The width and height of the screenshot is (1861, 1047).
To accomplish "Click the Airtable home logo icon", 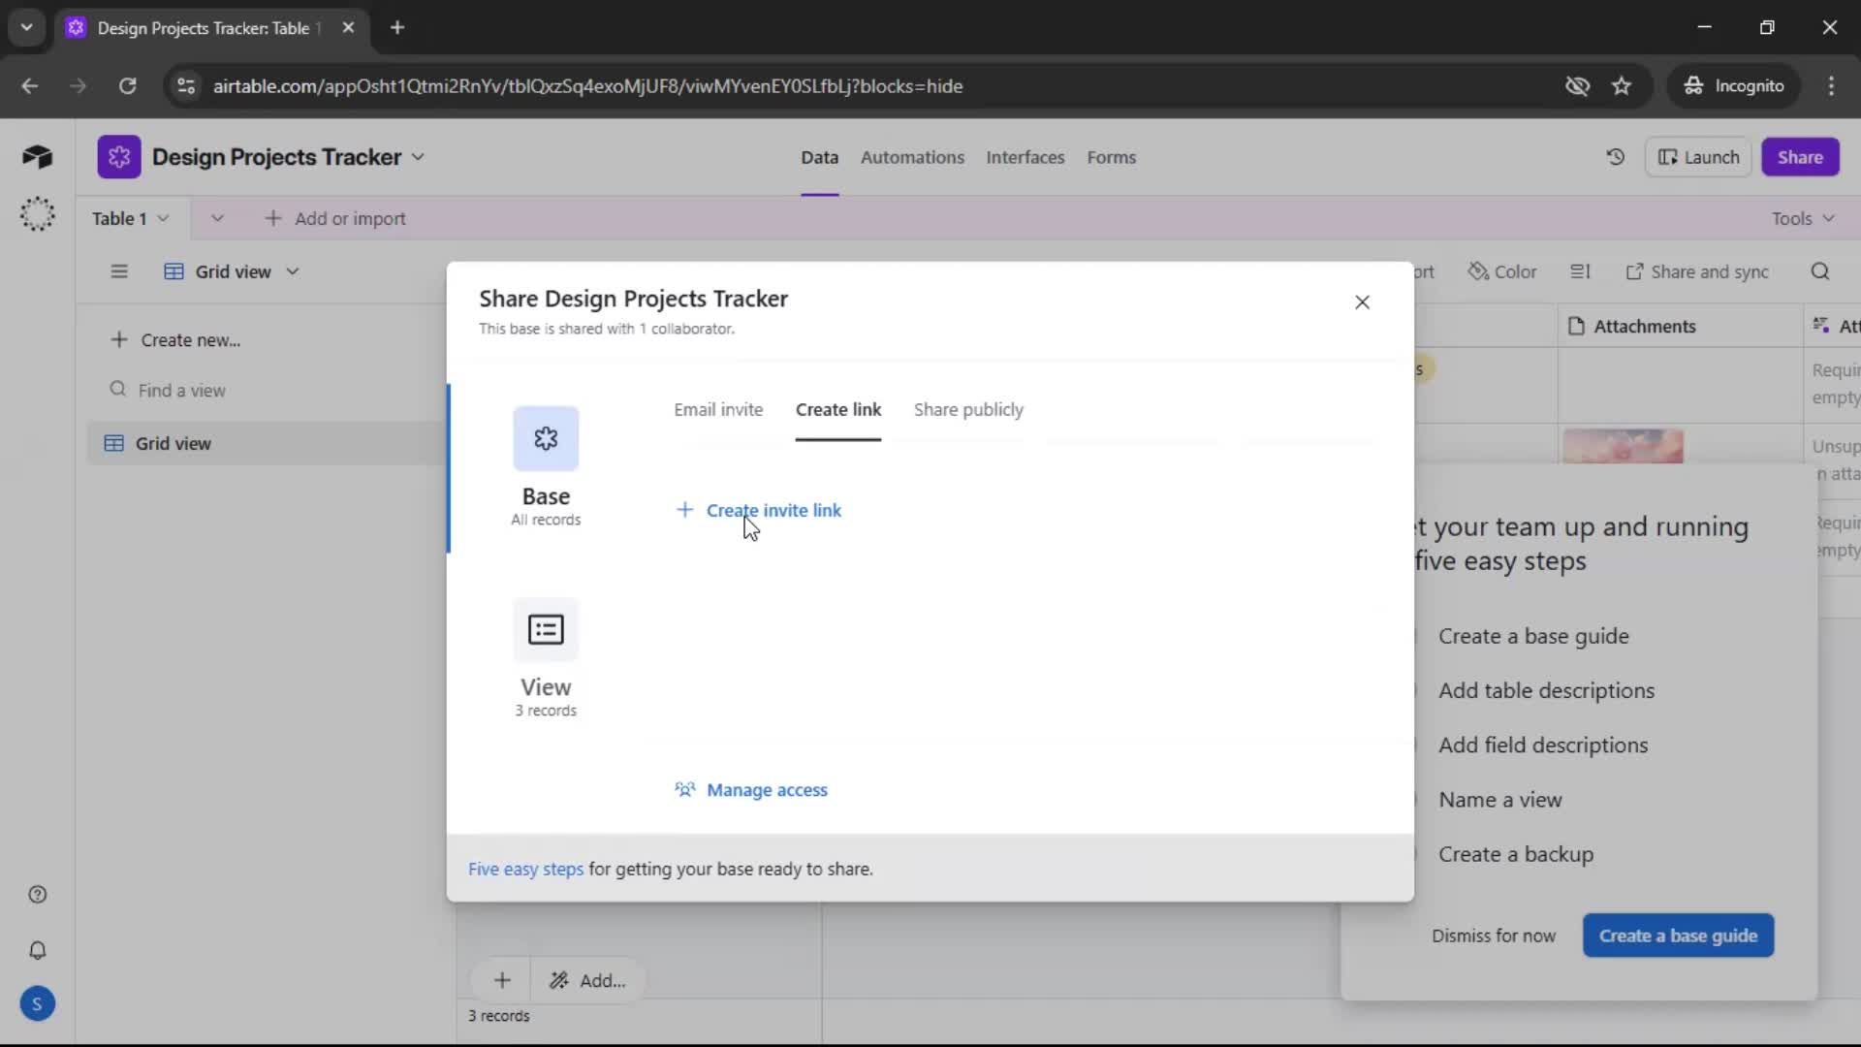I will (37, 157).
